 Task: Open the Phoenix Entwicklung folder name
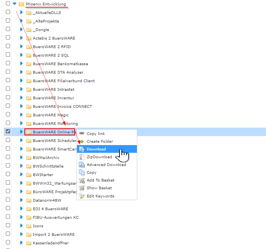pyautogui.click(x=46, y=4)
